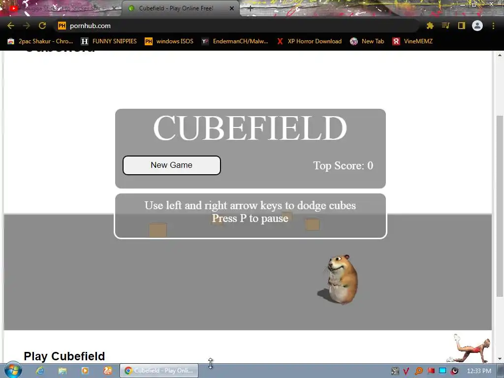Go back to the previous page
The width and height of the screenshot is (504, 378).
(11, 26)
